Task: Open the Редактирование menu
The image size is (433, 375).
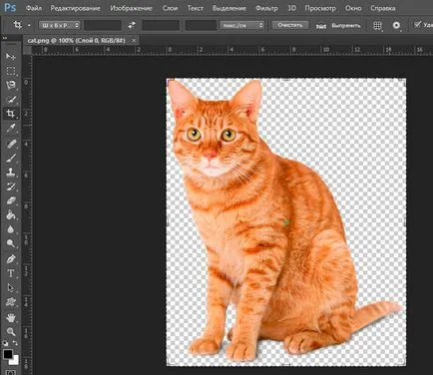Action: [x=75, y=8]
